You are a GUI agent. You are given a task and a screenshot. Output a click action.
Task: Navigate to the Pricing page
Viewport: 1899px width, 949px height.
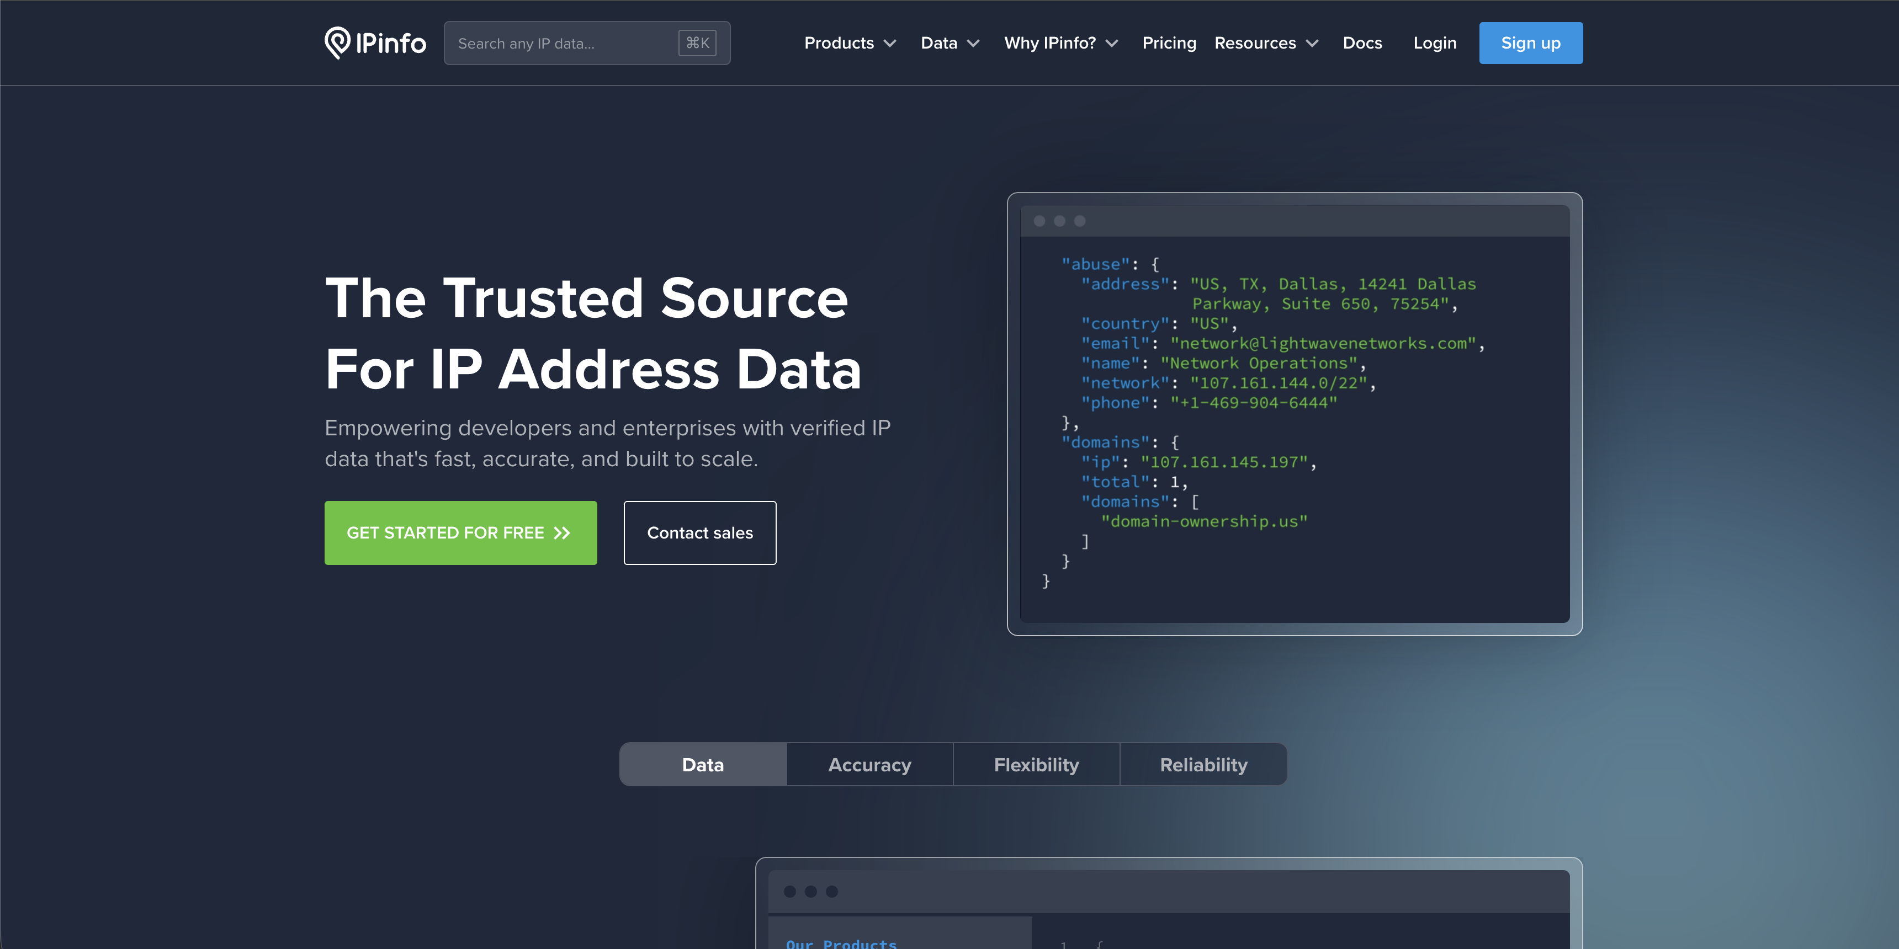[x=1169, y=42]
